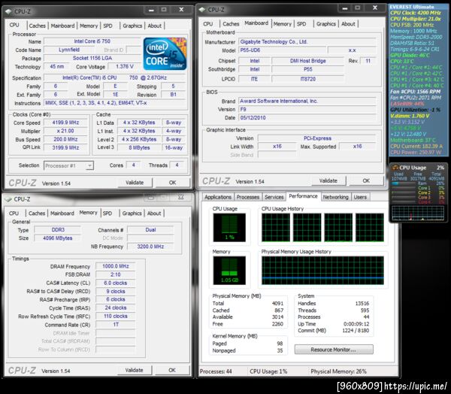Select Graphics tab in bottom Memory CPU-Z window

click(132, 214)
